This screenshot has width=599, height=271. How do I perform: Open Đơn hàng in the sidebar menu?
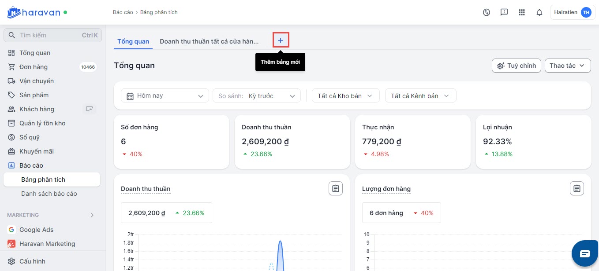pos(34,67)
